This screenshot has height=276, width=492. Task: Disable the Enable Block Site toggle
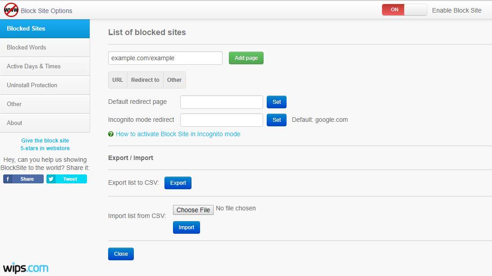(404, 9)
